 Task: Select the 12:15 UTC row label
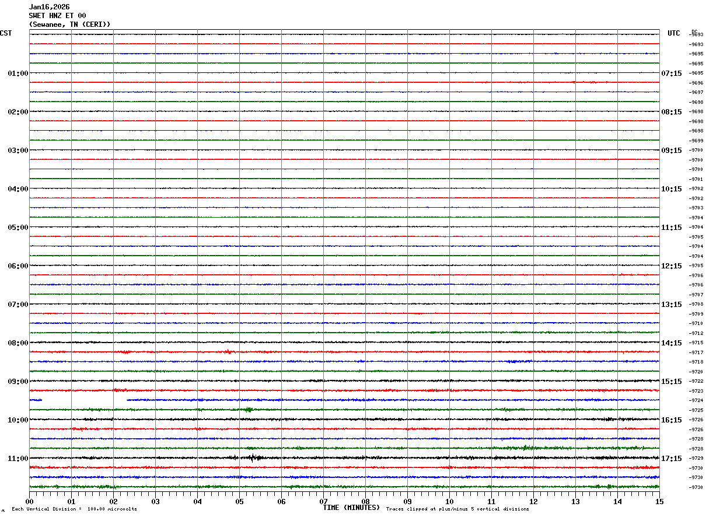coord(671,266)
